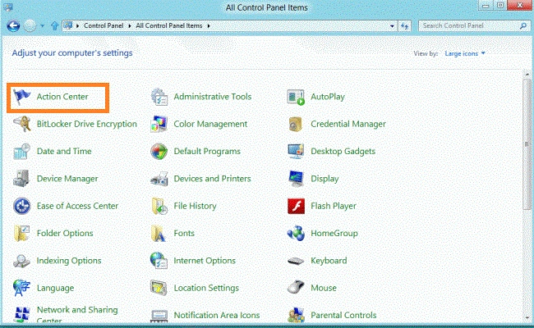Image resolution: width=534 pixels, height=328 pixels.
Task: Open the Administrative Tools icon
Action: point(159,97)
